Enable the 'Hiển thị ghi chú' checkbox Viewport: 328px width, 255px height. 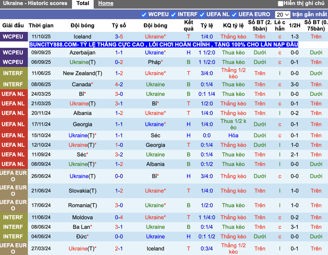281,4
